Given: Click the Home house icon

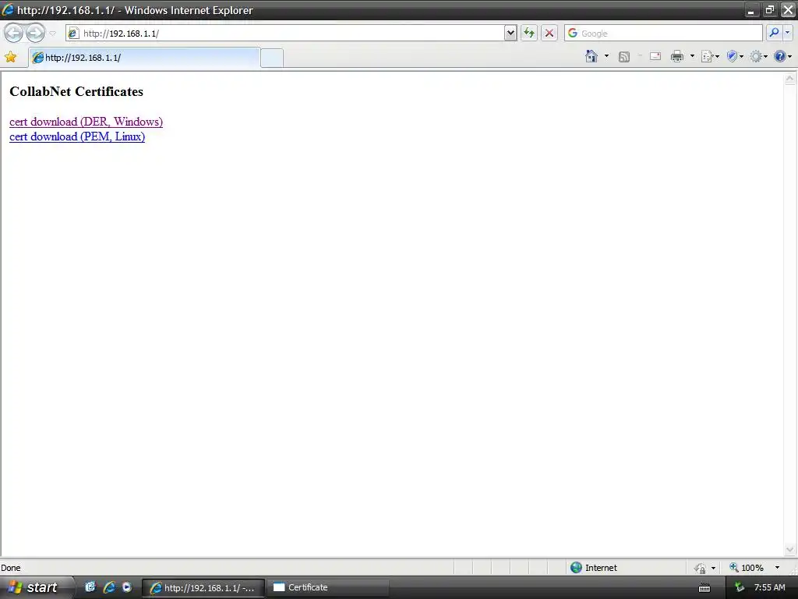Looking at the screenshot, I should (x=591, y=56).
